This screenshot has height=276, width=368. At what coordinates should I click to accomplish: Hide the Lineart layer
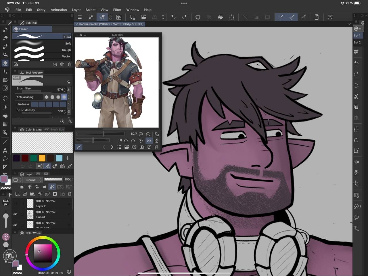pyautogui.click(x=15, y=214)
